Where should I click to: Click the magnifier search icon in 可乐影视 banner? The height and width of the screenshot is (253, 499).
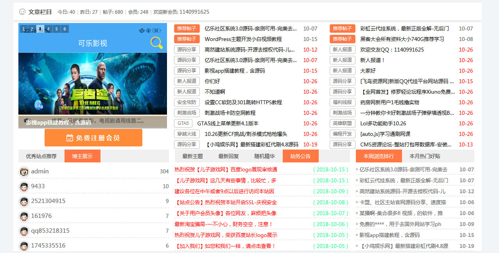pos(156,43)
